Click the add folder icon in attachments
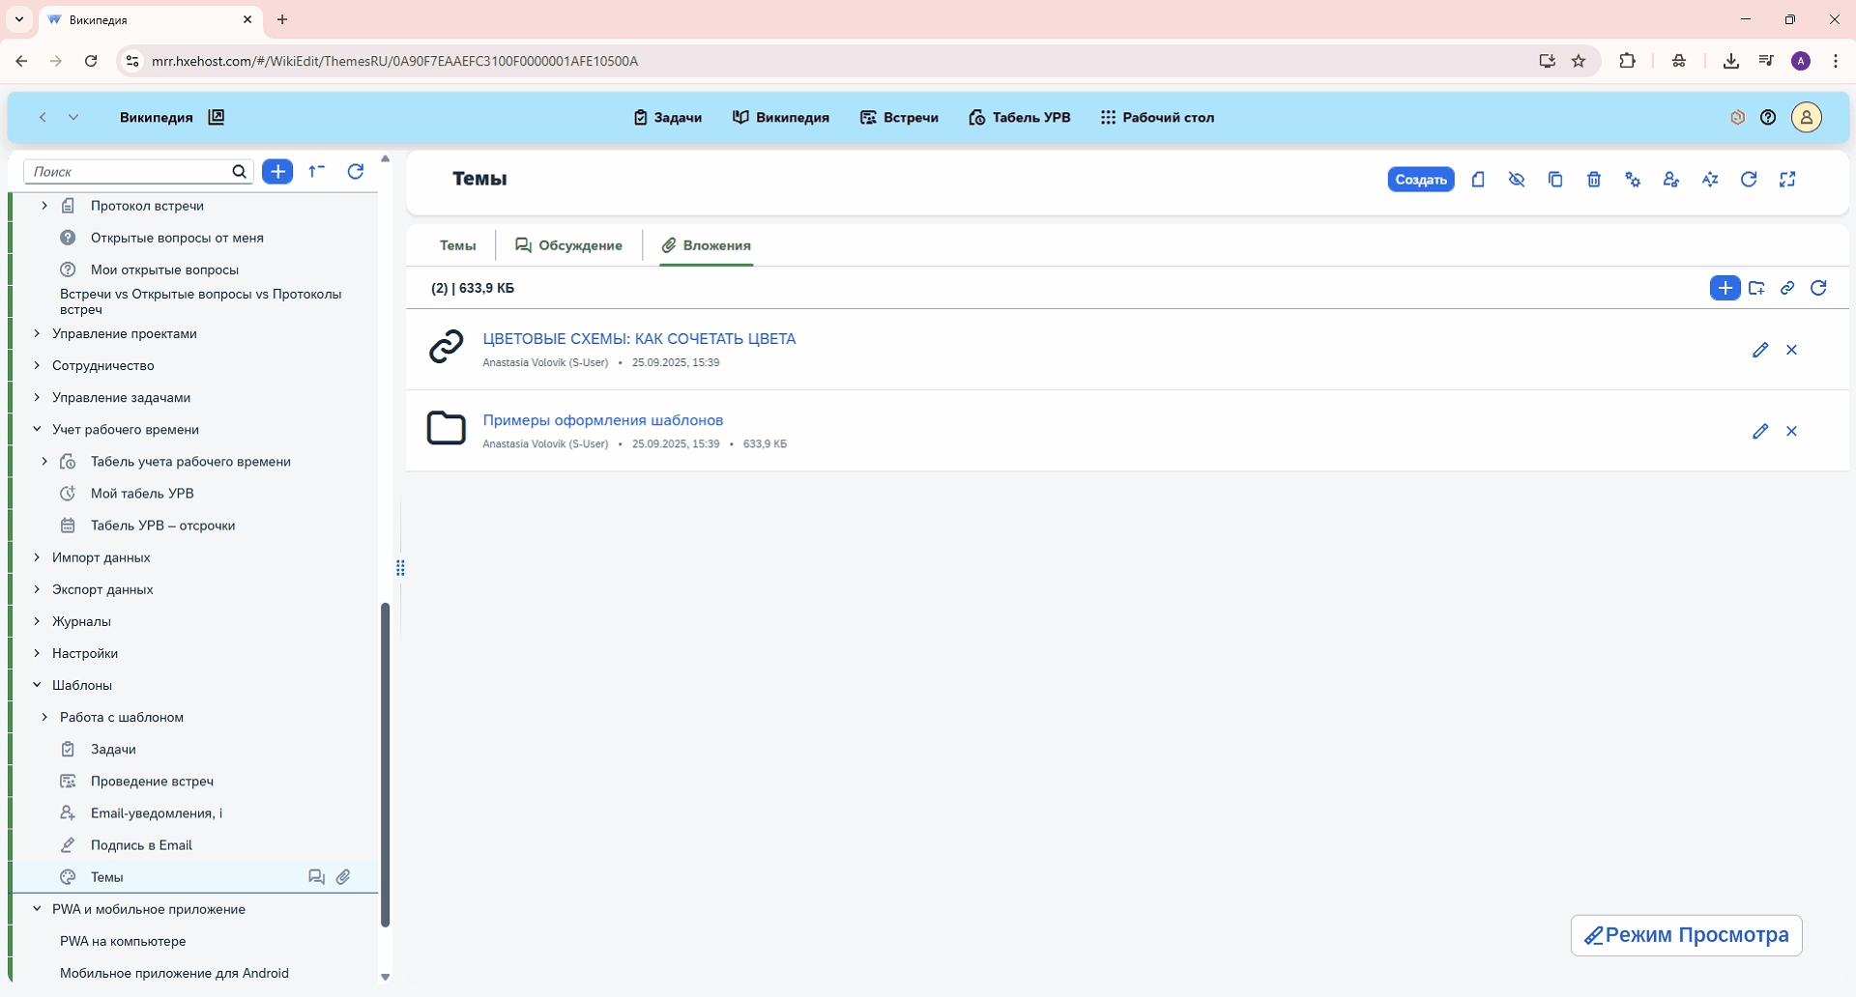This screenshot has height=997, width=1856. (1756, 288)
